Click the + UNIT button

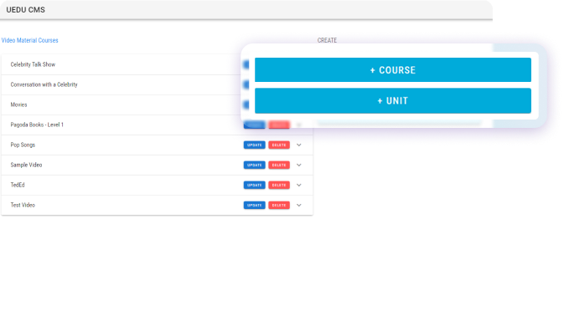tap(392, 100)
